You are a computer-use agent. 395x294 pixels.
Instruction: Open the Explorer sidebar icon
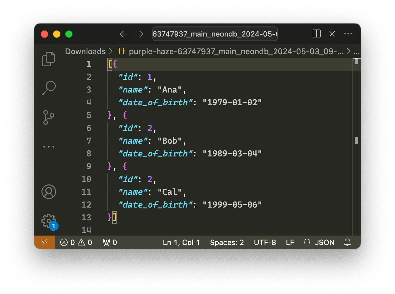pos(49,59)
